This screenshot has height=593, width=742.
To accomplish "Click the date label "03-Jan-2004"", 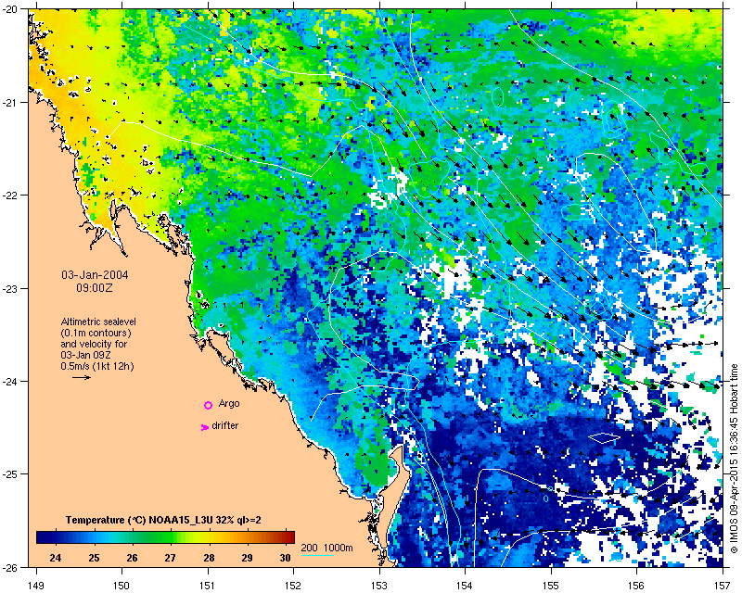I will pos(95,275).
